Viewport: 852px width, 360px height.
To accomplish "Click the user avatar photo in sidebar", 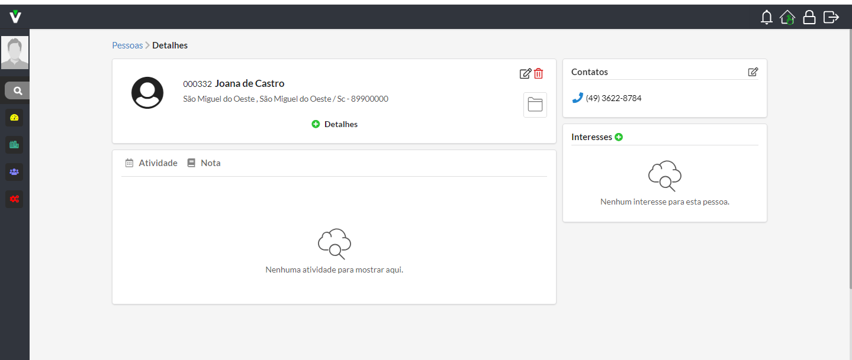I will [15, 53].
